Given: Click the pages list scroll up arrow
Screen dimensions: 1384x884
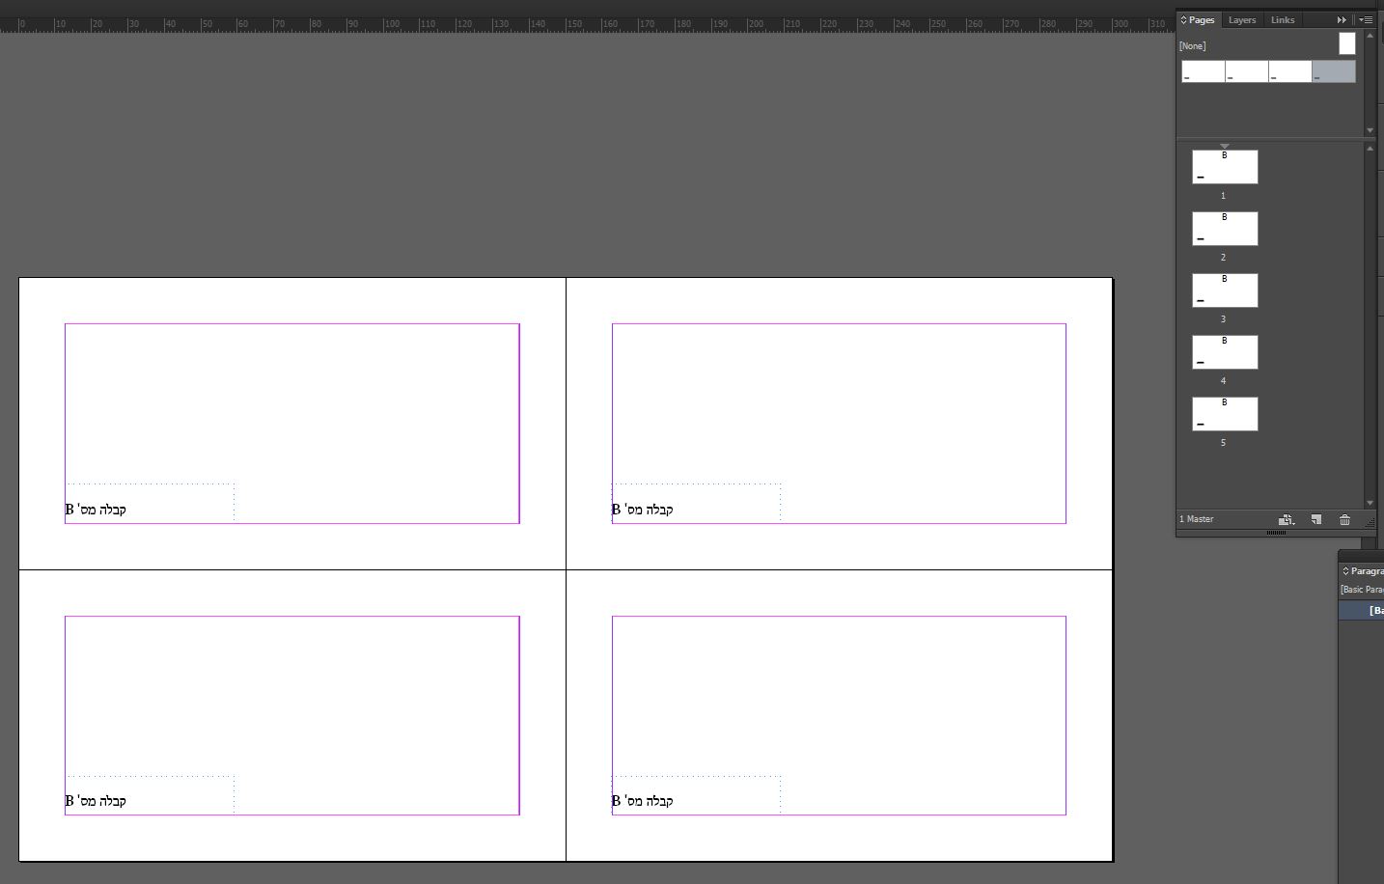Looking at the screenshot, I should click(x=1370, y=148).
